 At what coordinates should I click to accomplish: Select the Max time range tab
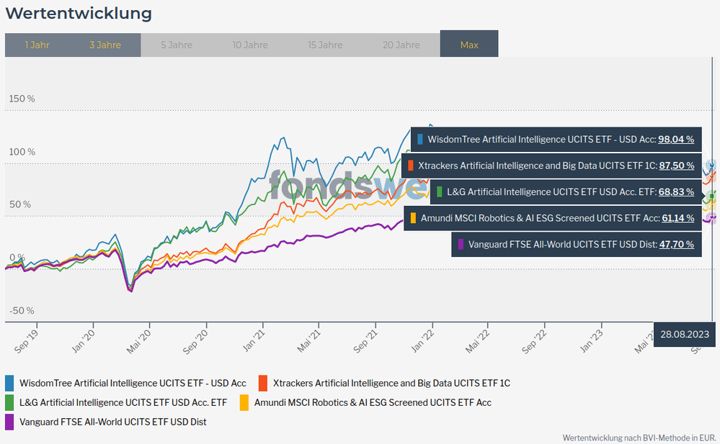coord(469,45)
